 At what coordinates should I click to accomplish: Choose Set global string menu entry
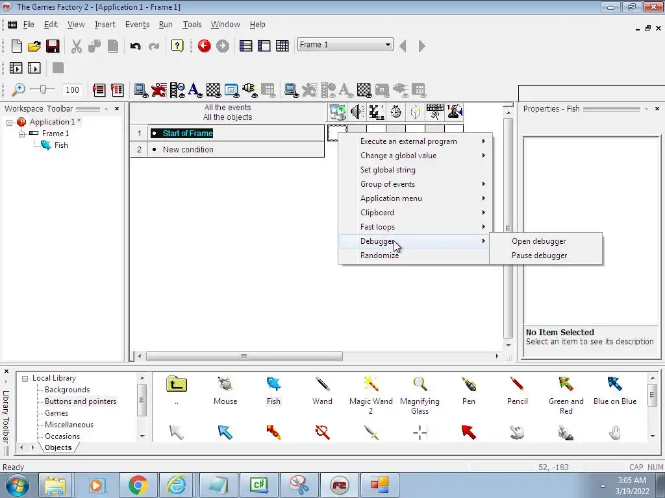tap(416, 170)
